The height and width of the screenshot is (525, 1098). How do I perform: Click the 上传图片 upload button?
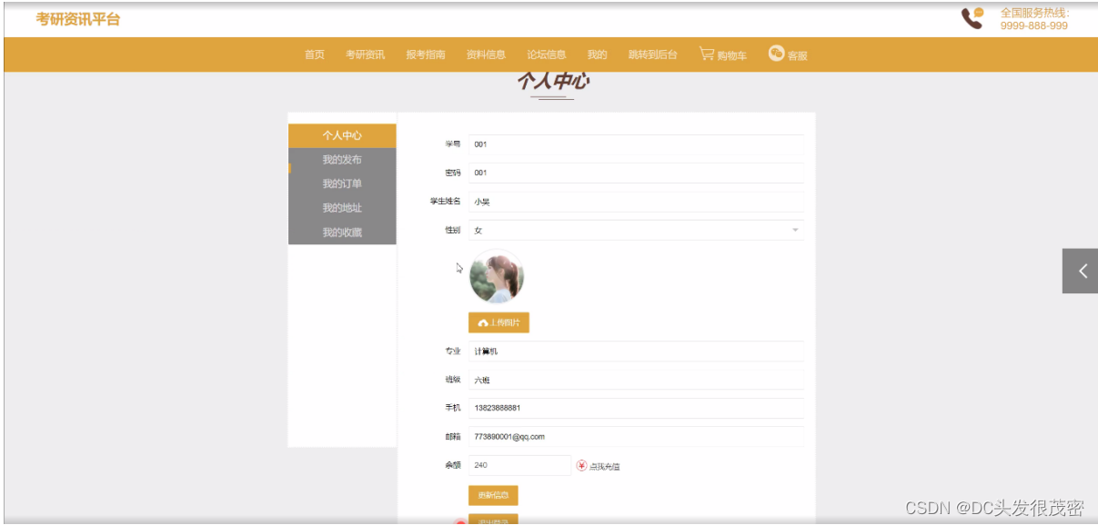click(499, 322)
